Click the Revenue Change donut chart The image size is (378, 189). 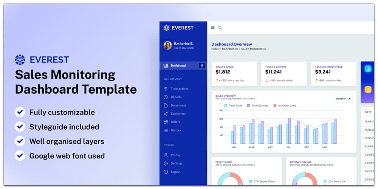(x=305, y=179)
